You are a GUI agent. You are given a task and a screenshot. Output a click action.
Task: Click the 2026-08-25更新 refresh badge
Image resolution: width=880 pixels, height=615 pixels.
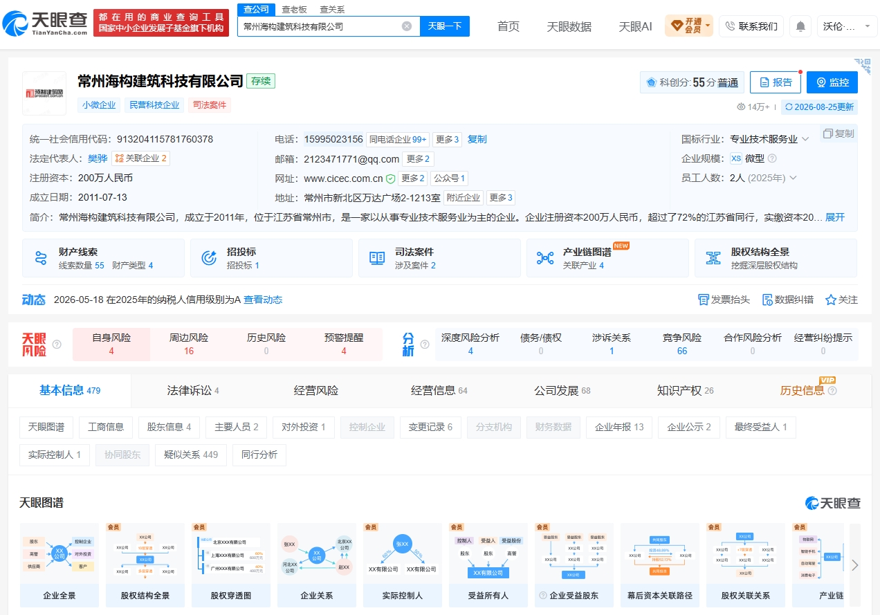click(820, 107)
